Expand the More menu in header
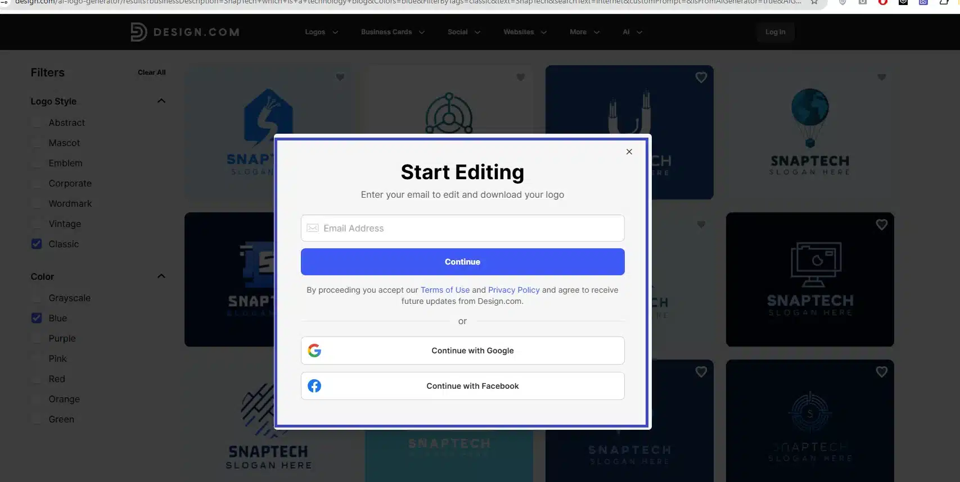Viewport: 960px width, 482px height. click(584, 32)
